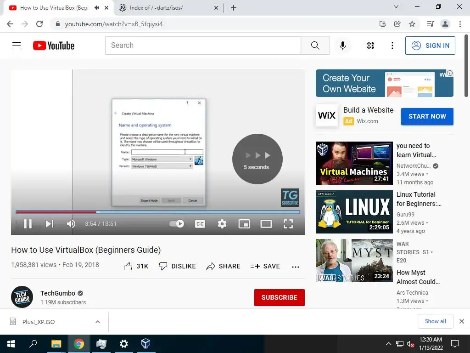Open a new browser tab

click(234, 8)
